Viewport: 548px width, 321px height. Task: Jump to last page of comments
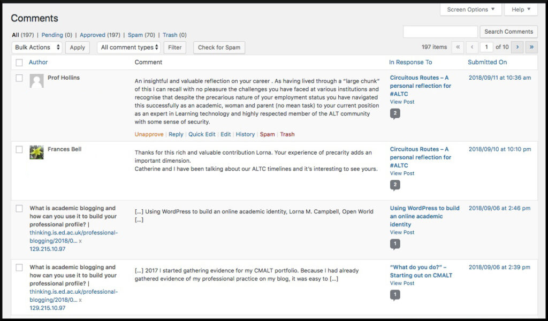(x=531, y=47)
